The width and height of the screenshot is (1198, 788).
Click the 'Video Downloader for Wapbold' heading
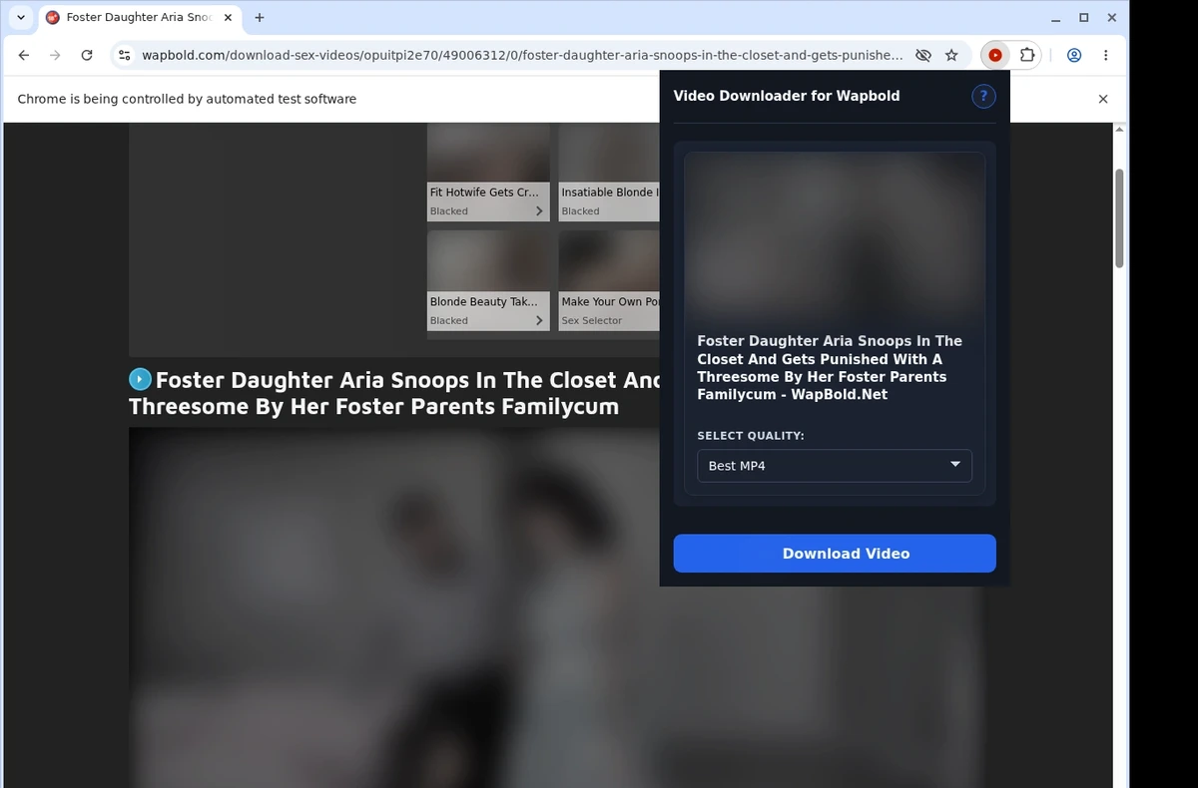point(787,96)
